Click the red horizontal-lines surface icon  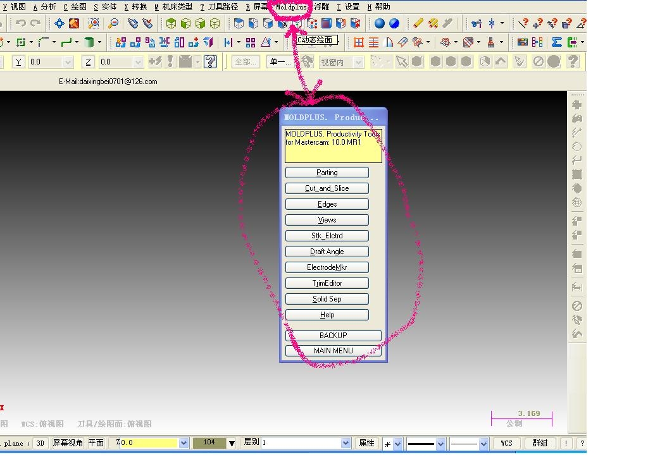tap(373, 42)
